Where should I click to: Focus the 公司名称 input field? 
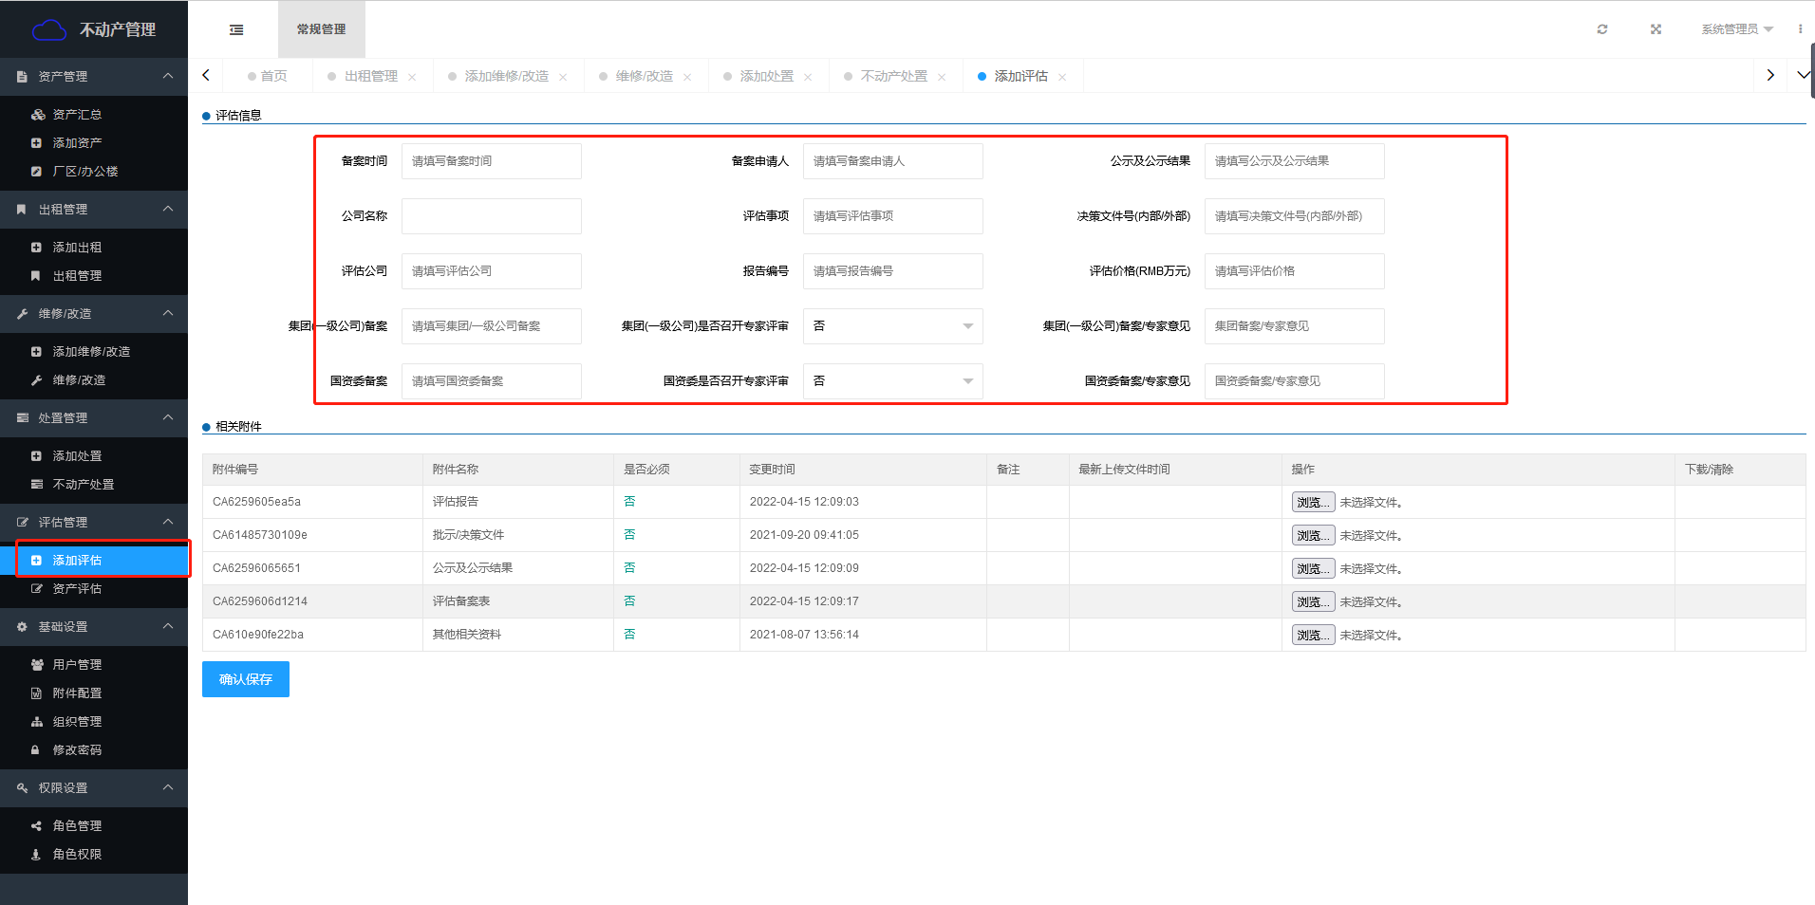pos(492,216)
